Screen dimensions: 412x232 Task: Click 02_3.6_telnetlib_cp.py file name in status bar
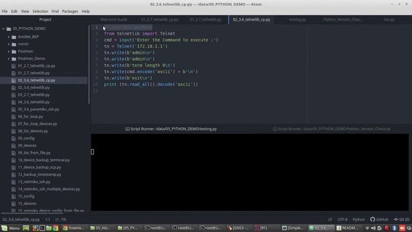(x=21, y=219)
